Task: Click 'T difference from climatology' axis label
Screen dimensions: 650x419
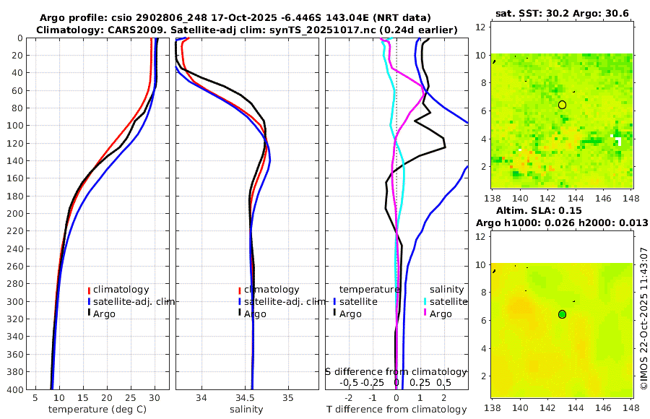Action: pyautogui.click(x=396, y=410)
